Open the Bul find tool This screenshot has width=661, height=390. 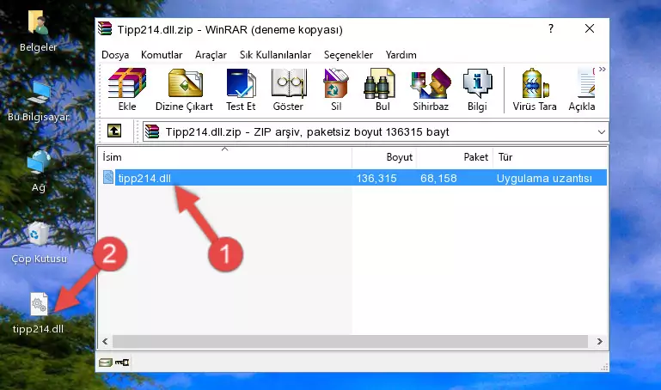pyautogui.click(x=382, y=89)
